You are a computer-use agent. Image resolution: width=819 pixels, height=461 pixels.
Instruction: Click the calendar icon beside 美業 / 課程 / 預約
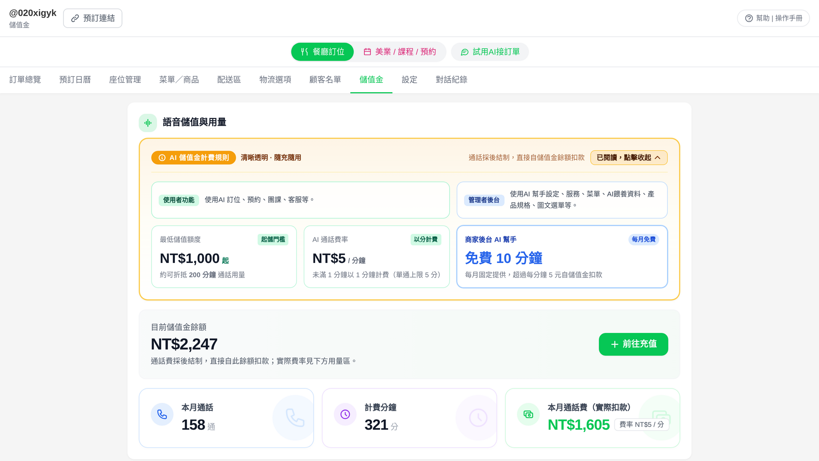pos(367,52)
